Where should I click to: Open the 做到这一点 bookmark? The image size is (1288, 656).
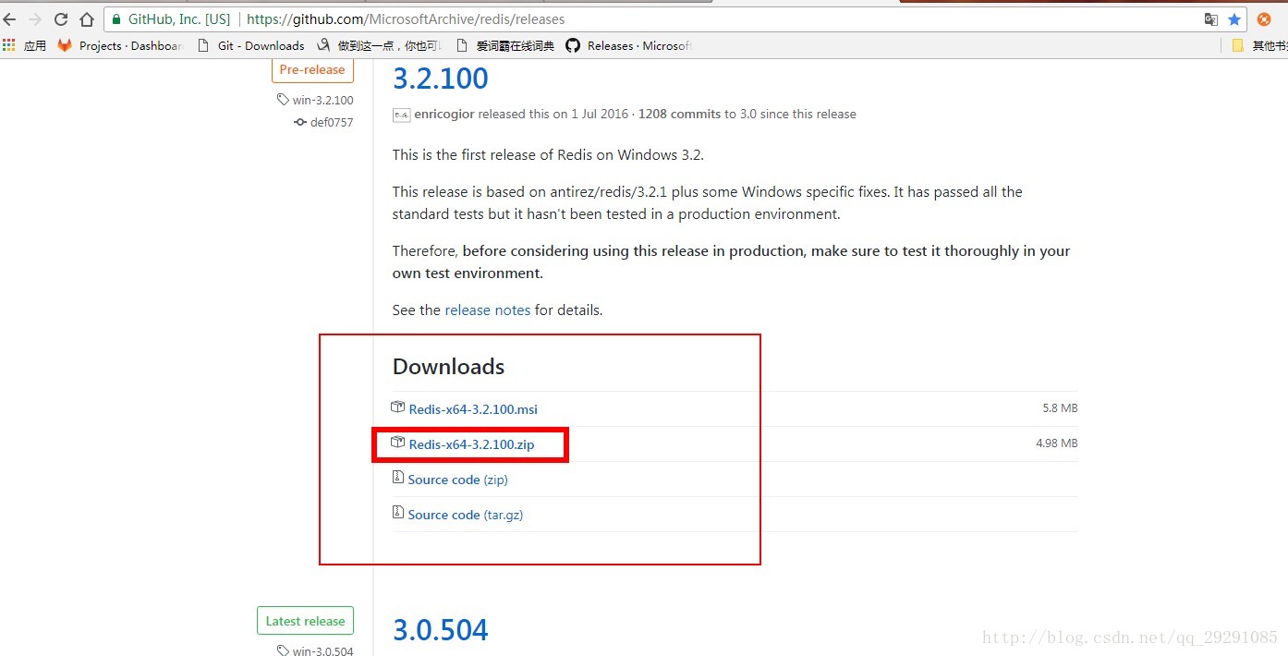(x=380, y=45)
